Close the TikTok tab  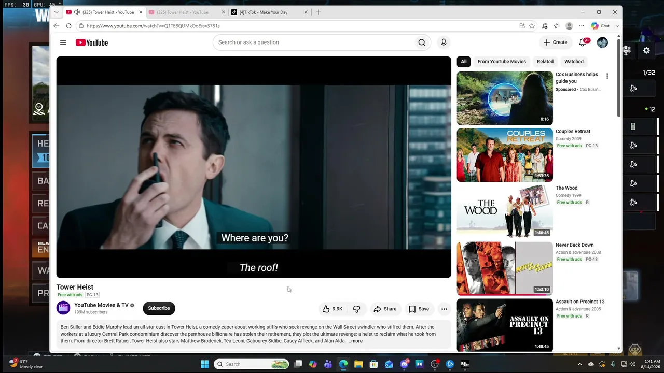tap(306, 12)
